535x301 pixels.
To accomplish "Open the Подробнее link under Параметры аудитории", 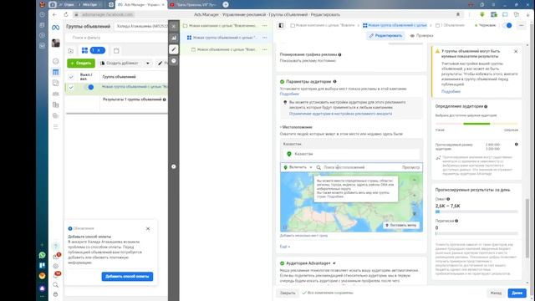I will click(289, 94).
